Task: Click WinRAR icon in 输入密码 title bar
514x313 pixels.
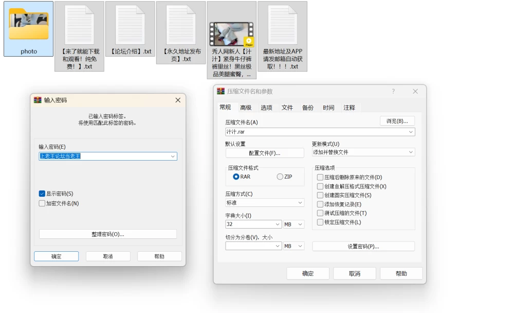Action: (x=38, y=100)
